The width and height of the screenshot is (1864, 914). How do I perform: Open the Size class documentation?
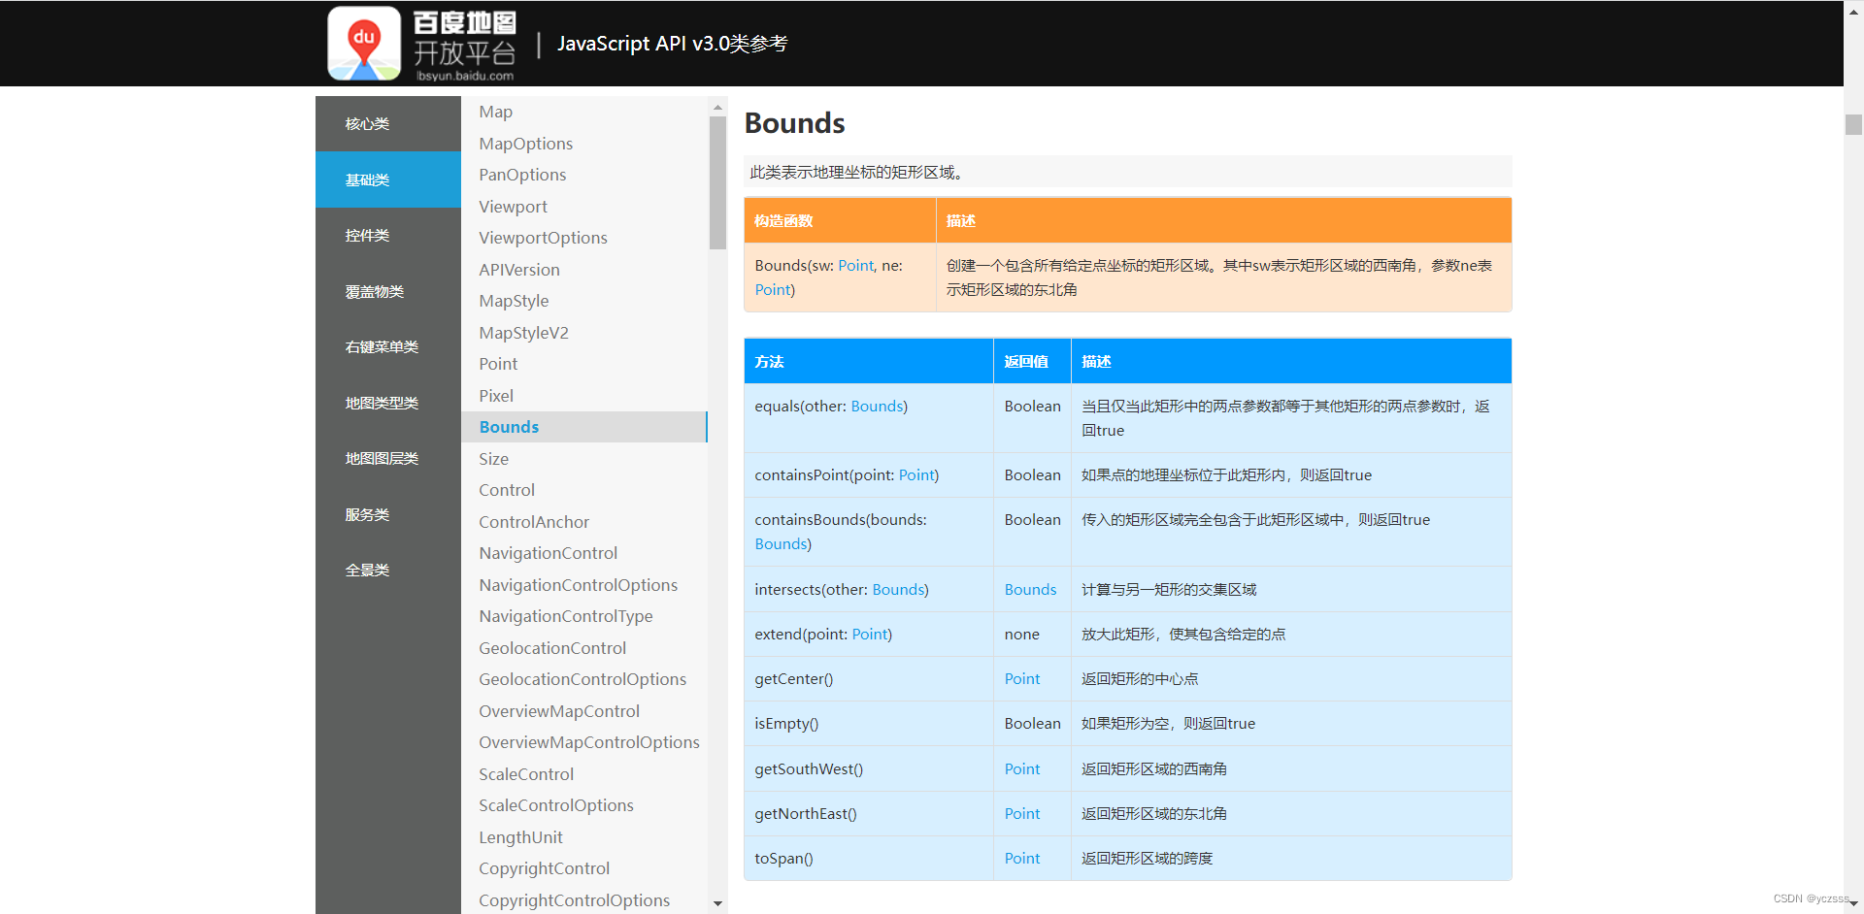tap(493, 458)
